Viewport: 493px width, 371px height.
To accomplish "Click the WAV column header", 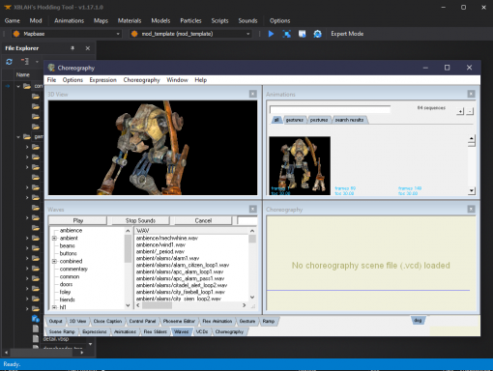I will click(191, 231).
